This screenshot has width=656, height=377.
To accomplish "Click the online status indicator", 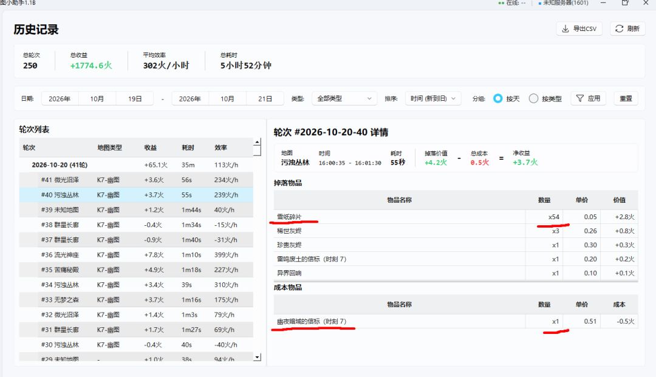I will click(512, 3).
